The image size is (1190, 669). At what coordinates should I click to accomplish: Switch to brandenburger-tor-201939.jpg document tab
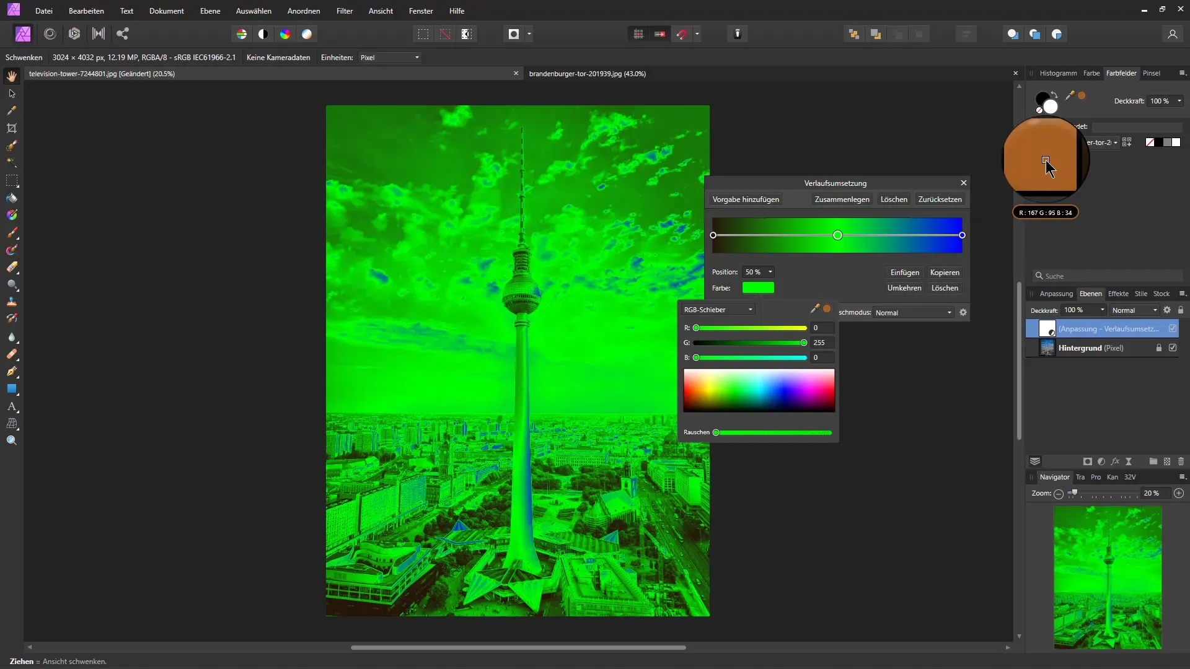tap(587, 74)
